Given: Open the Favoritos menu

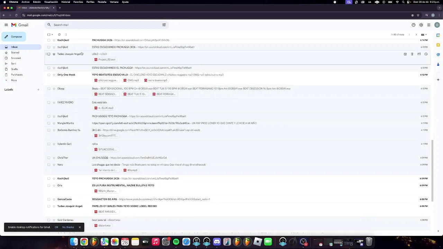Looking at the screenshot, I should pyautogui.click(x=78, y=2).
